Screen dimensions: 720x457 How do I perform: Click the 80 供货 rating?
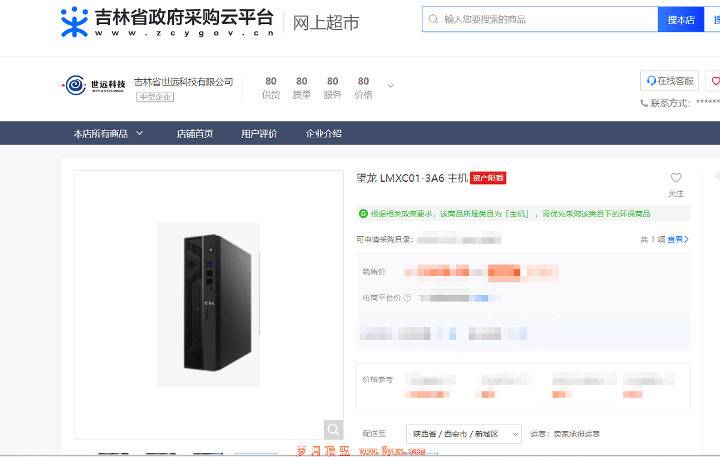[271, 88]
